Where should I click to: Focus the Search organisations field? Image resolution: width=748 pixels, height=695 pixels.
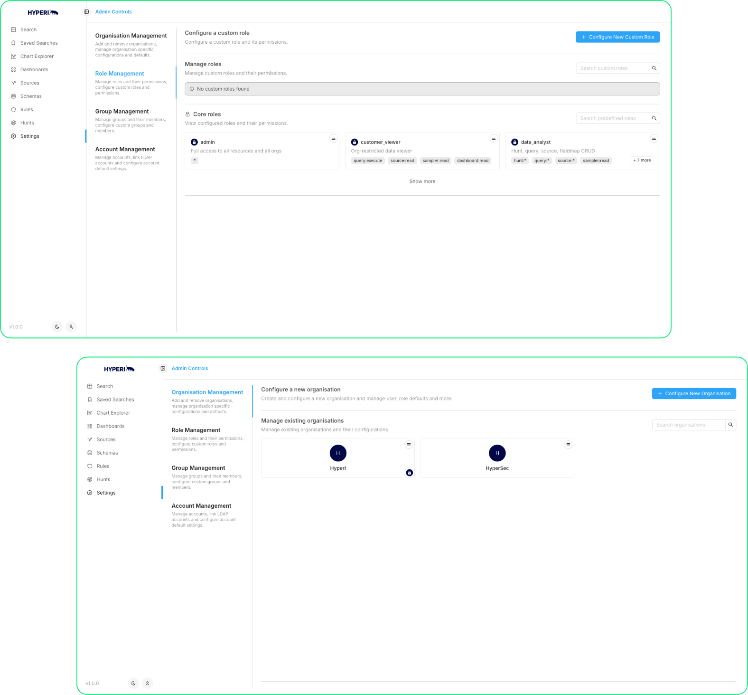689,425
